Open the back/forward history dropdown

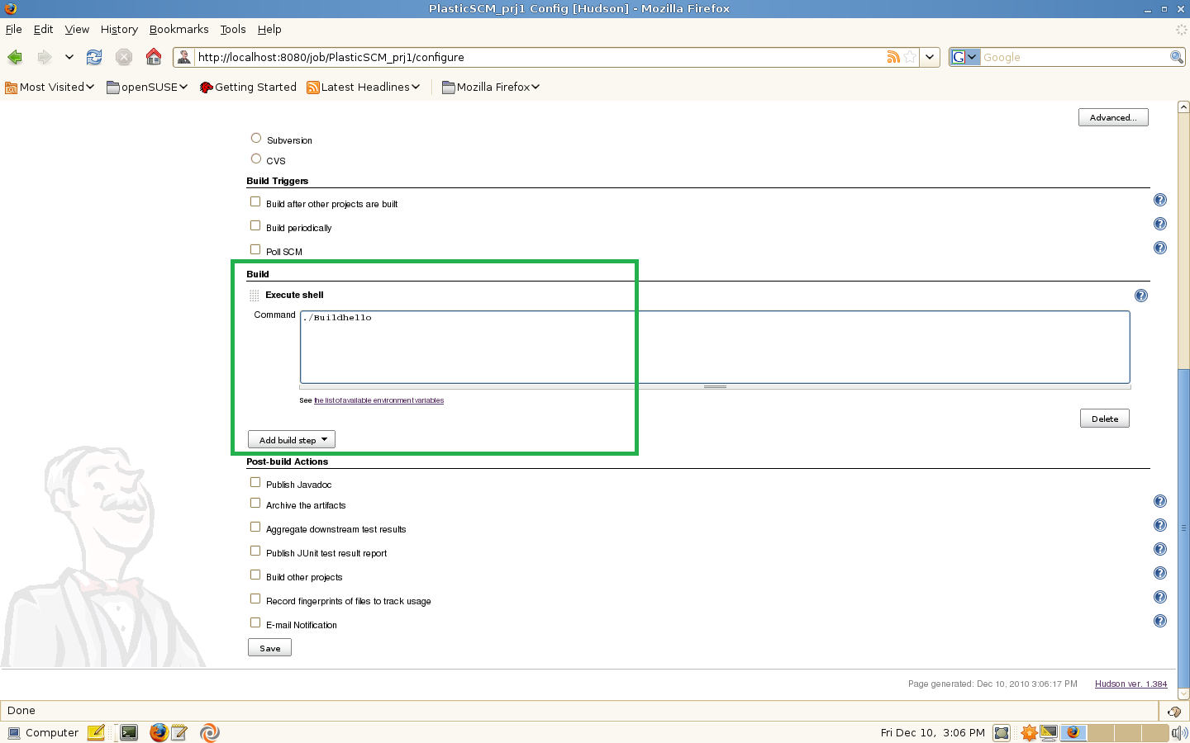coord(69,57)
